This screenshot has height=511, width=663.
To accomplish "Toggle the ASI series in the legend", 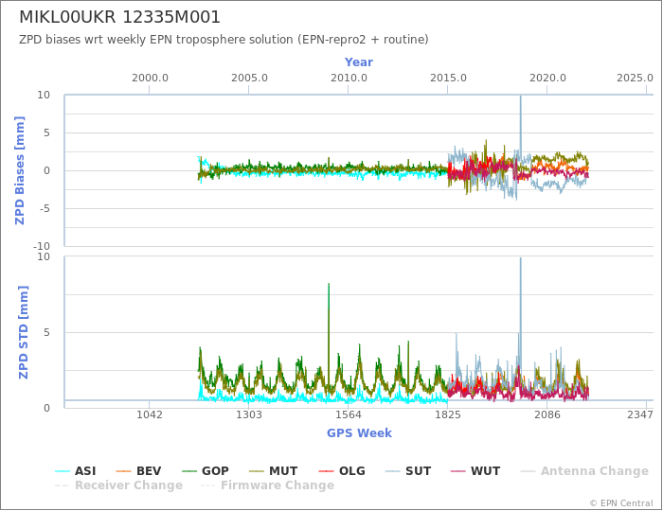I will click(76, 471).
